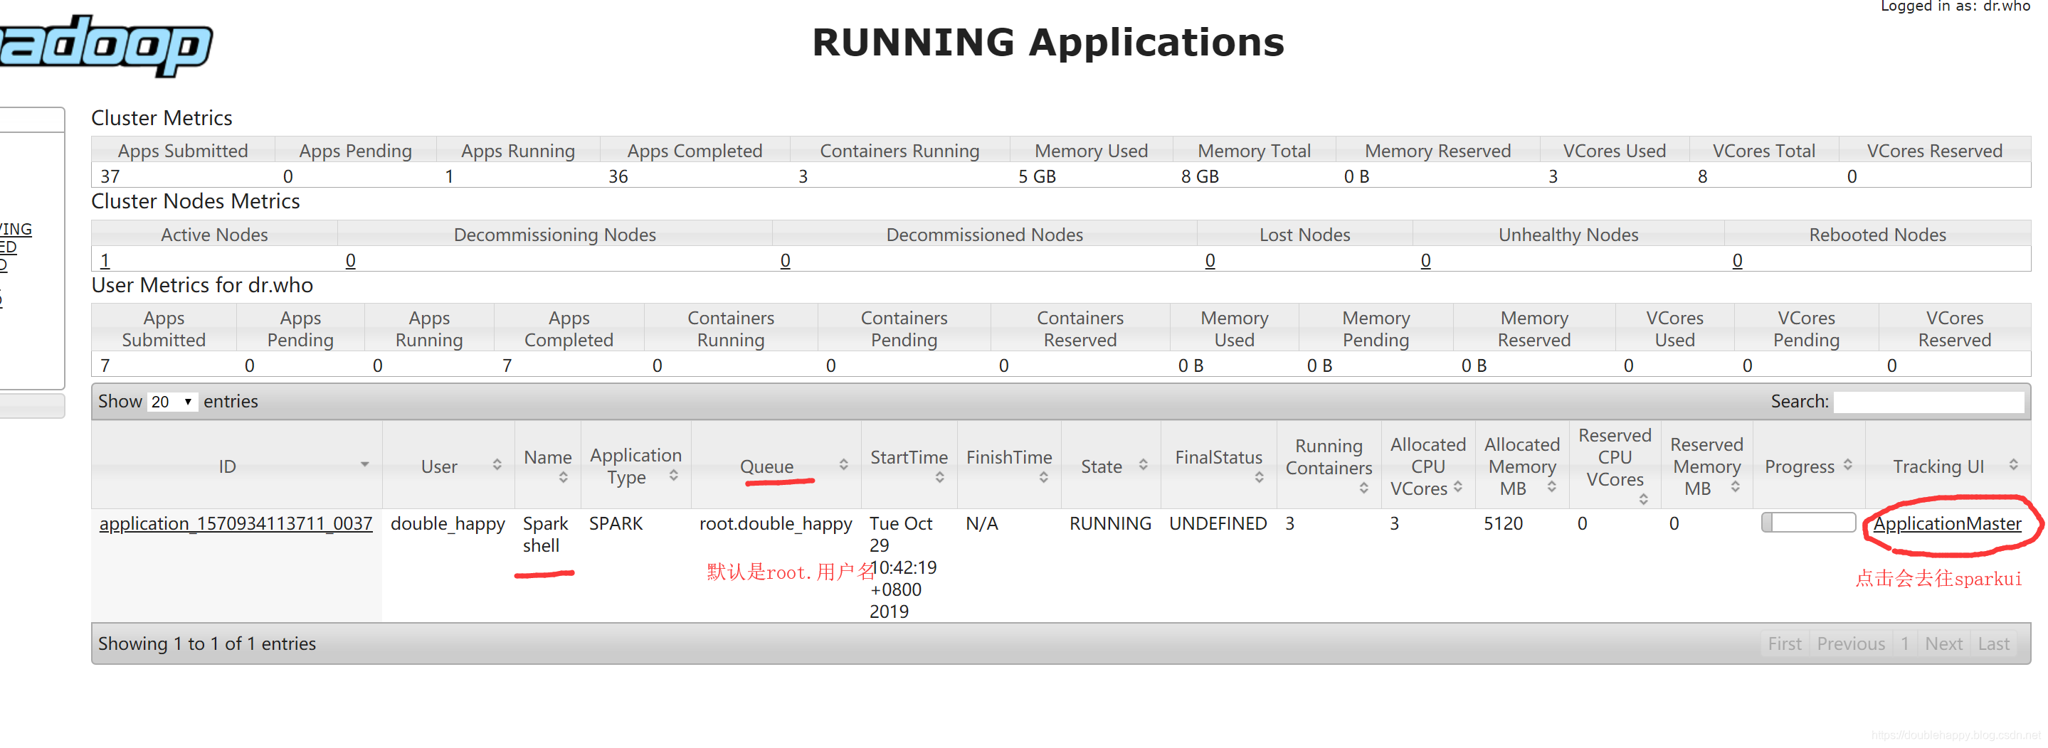Open Unhealthy Nodes count link

point(1425,260)
